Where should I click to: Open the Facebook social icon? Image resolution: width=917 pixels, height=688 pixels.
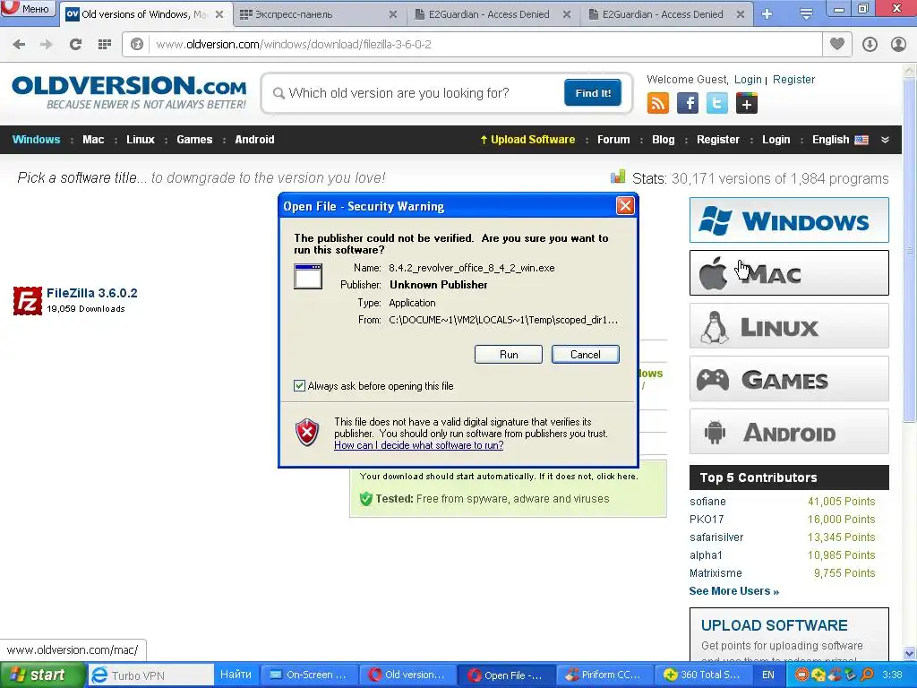(x=687, y=104)
